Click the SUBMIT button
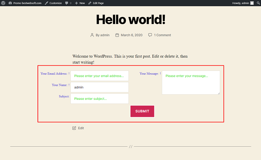Screen dimensions: 261x160 click(142, 111)
